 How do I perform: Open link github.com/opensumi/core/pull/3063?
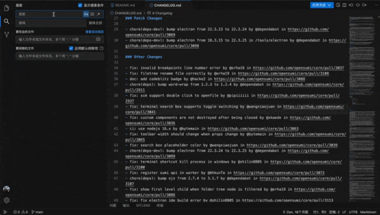point(253,129)
